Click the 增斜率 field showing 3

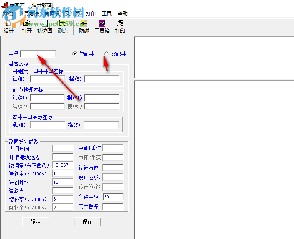63,199
